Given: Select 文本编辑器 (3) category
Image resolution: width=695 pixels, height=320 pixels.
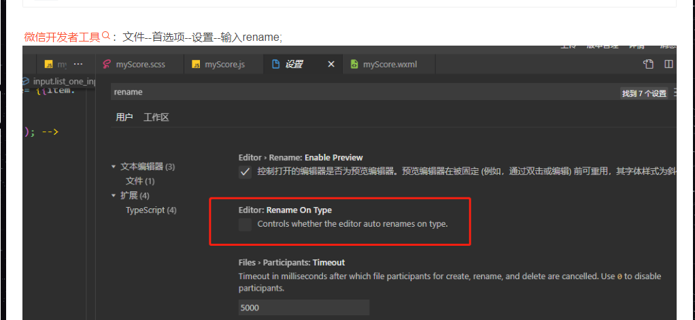Looking at the screenshot, I should pos(148,167).
